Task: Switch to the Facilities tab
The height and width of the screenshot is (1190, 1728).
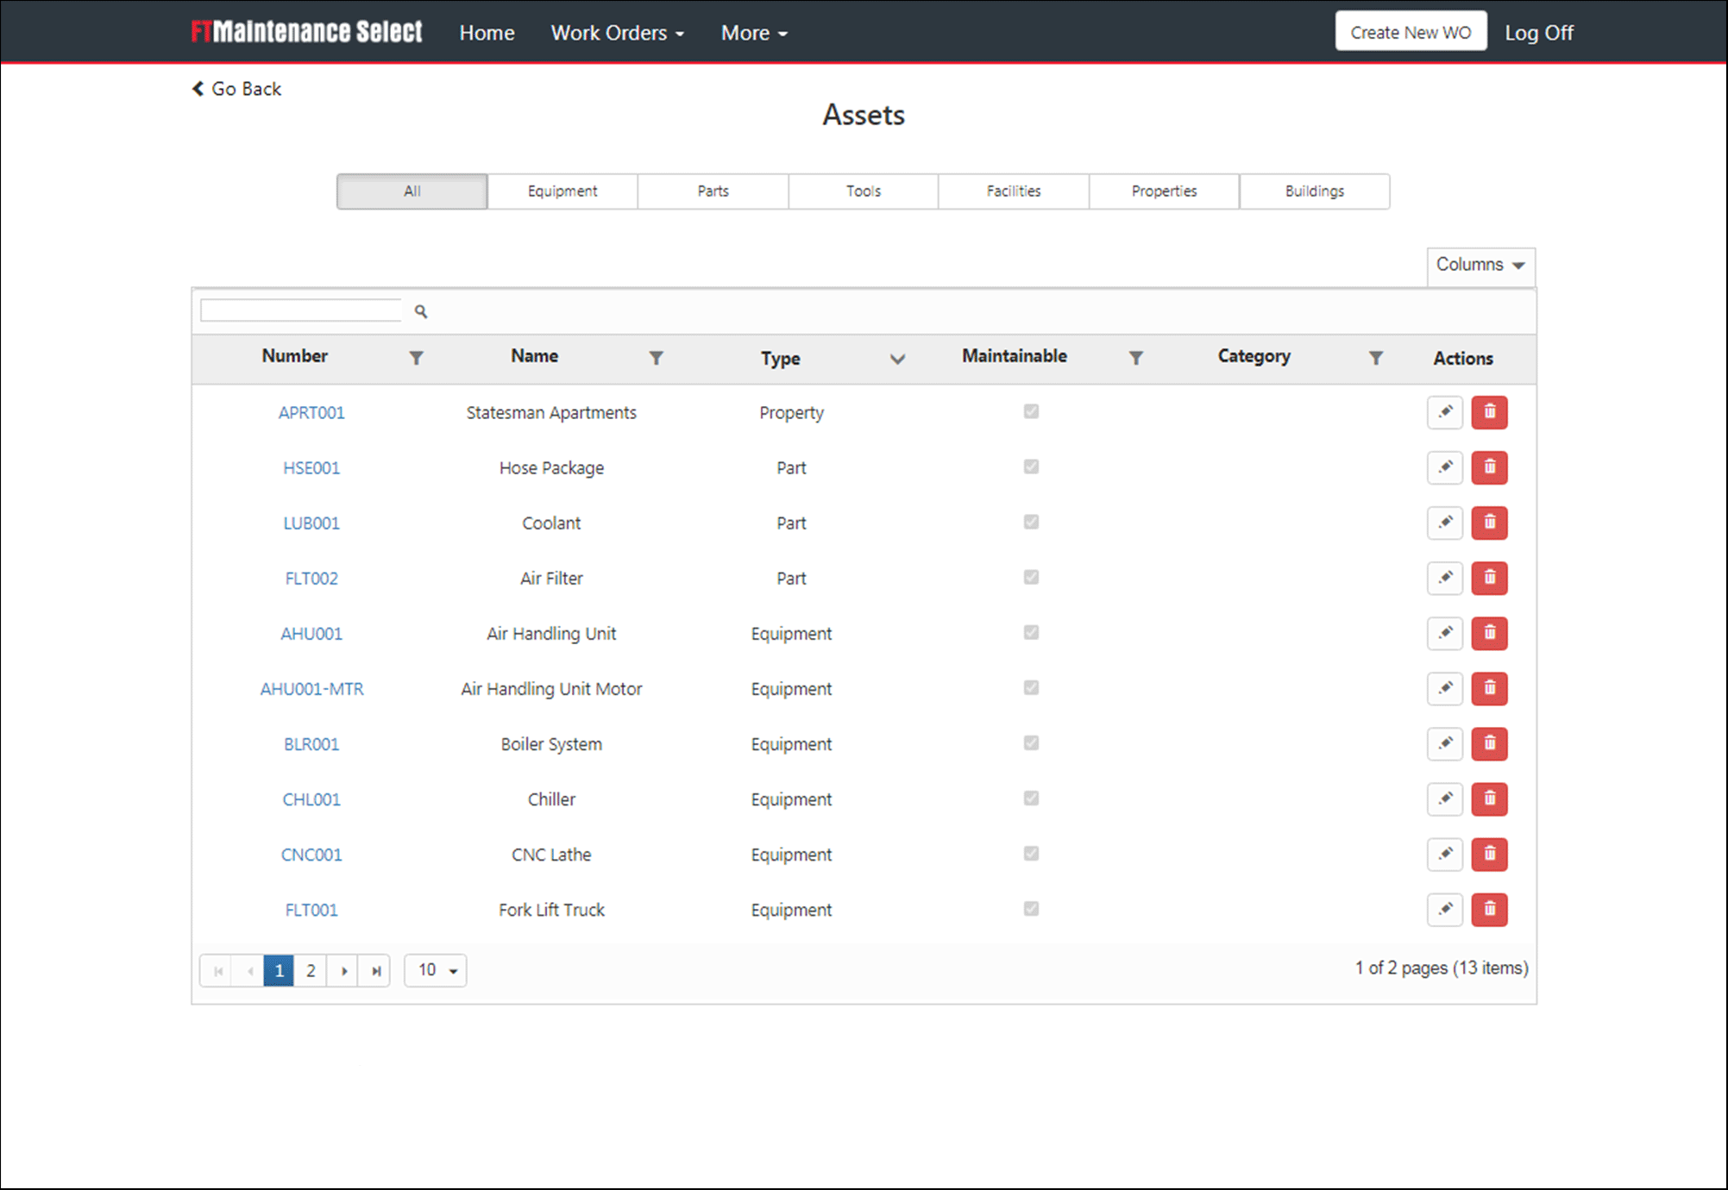Action: pyautogui.click(x=1014, y=191)
